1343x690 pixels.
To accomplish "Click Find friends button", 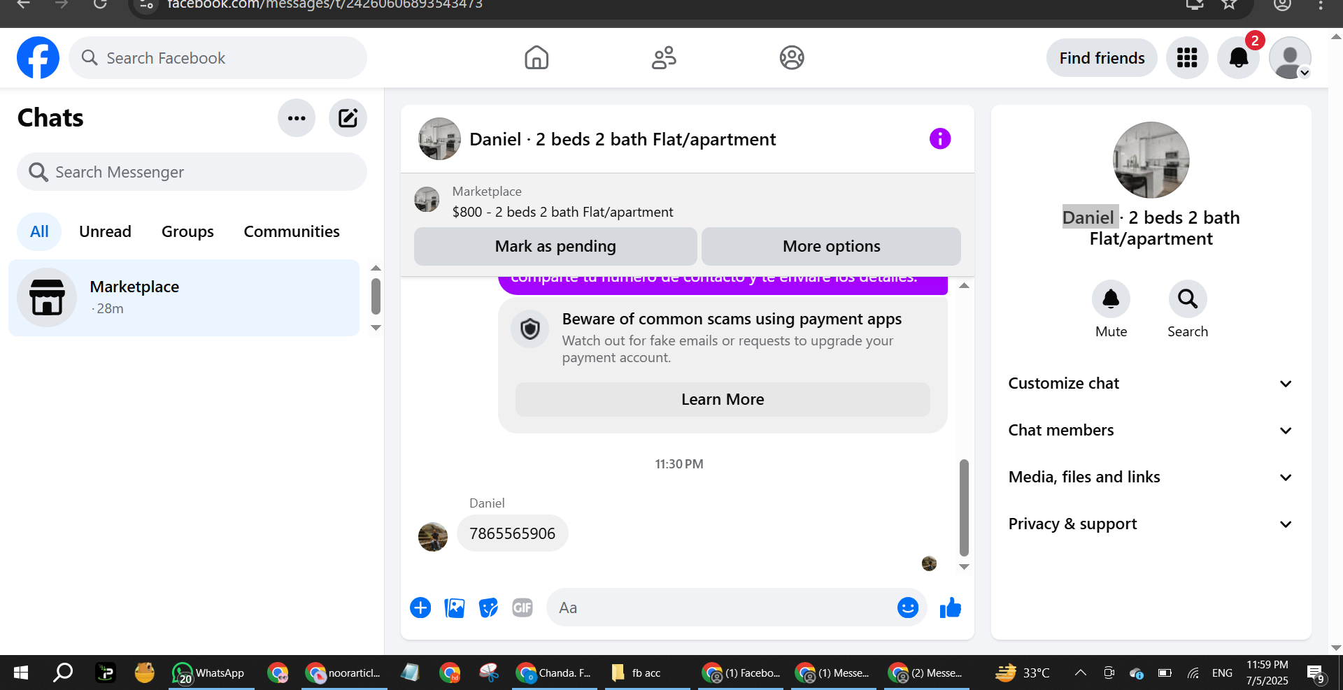I will pyautogui.click(x=1102, y=58).
